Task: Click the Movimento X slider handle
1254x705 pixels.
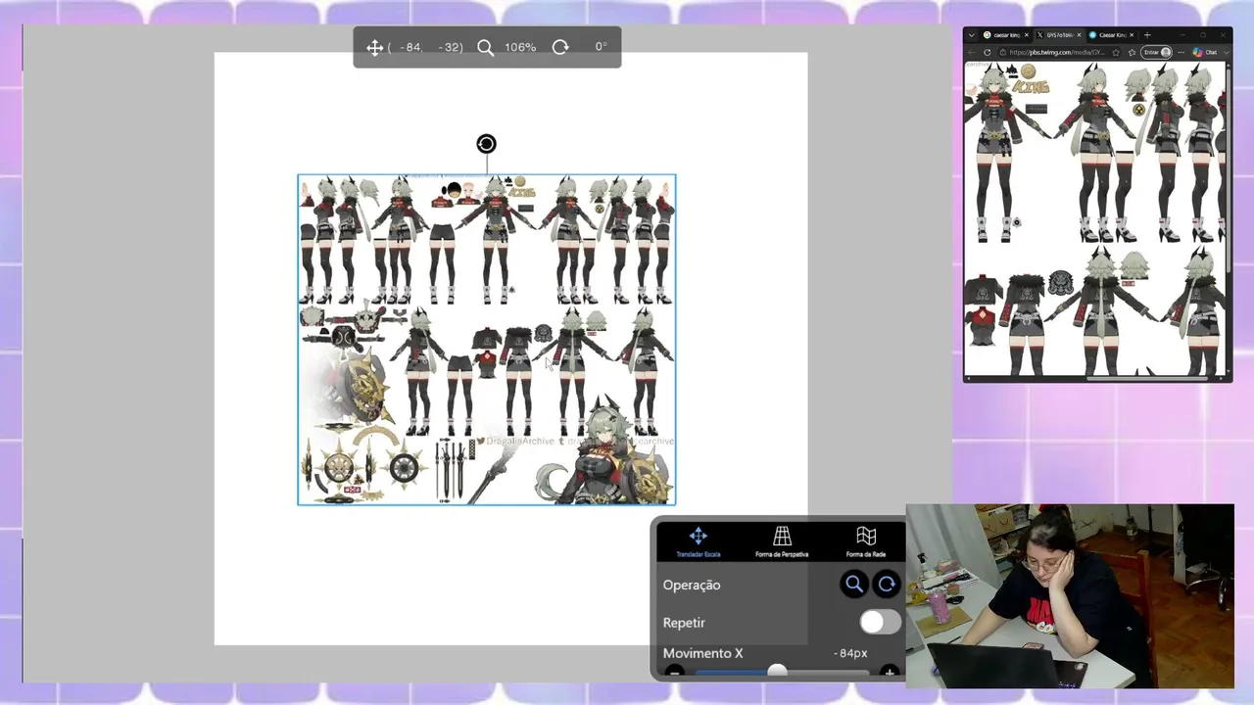Action: click(777, 671)
